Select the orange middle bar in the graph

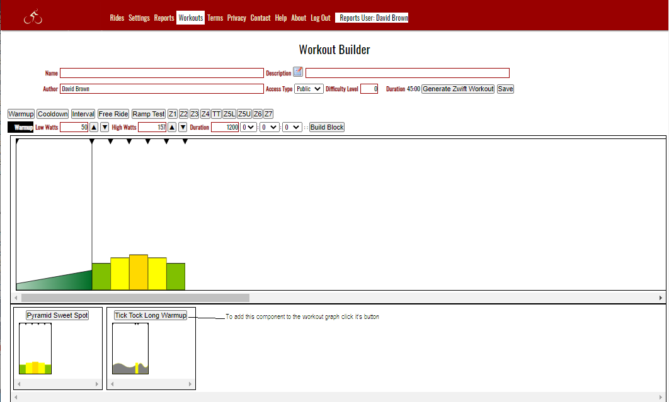coord(138,272)
